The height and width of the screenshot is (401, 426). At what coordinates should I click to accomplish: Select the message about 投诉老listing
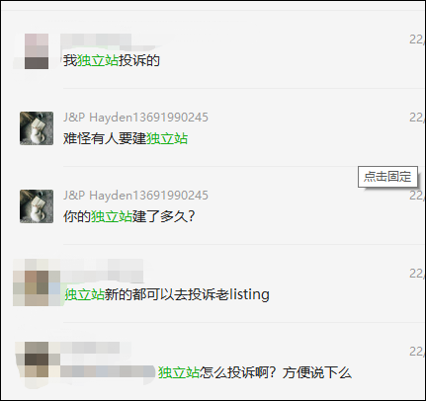tap(167, 294)
